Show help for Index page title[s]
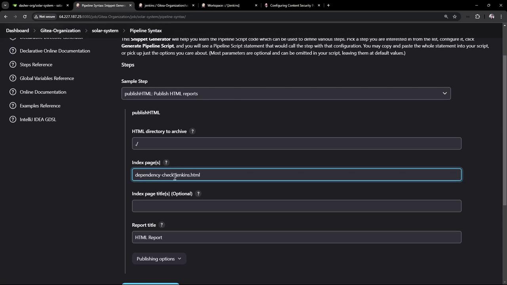 coord(198,194)
